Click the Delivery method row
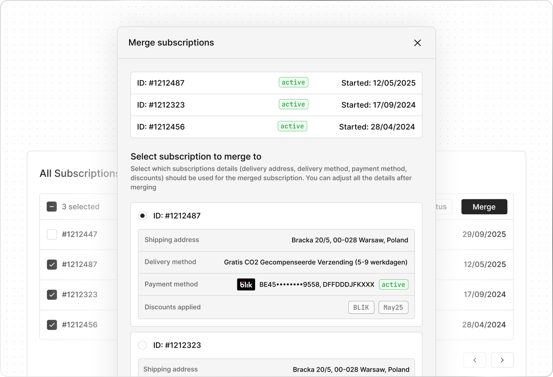 (276, 262)
